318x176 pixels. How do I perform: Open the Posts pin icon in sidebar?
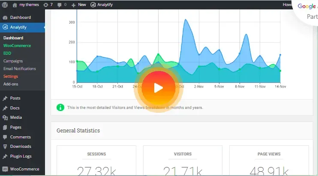[5, 98]
